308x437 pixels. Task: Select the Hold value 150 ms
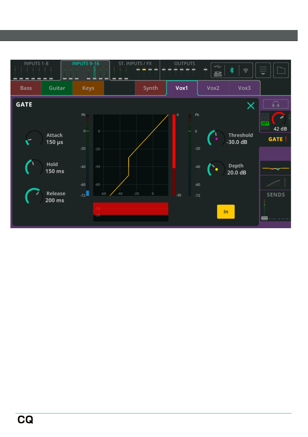click(x=55, y=171)
